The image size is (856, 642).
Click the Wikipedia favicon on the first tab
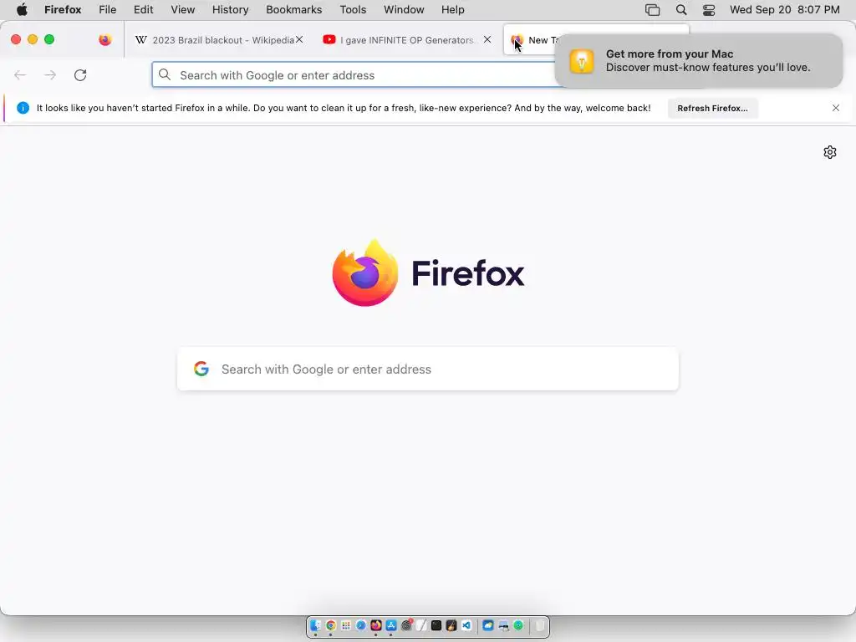pos(140,39)
